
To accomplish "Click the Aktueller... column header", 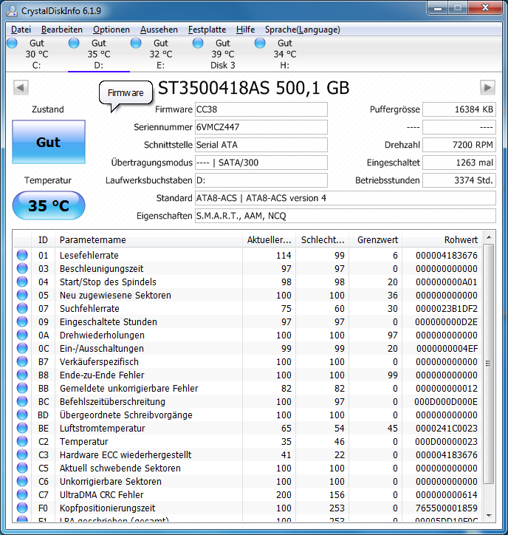I will pyautogui.click(x=270, y=240).
